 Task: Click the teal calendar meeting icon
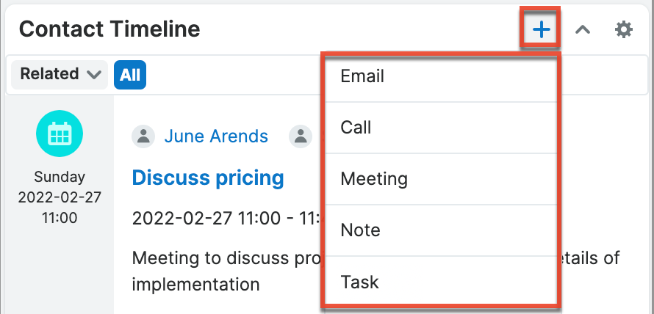59,134
